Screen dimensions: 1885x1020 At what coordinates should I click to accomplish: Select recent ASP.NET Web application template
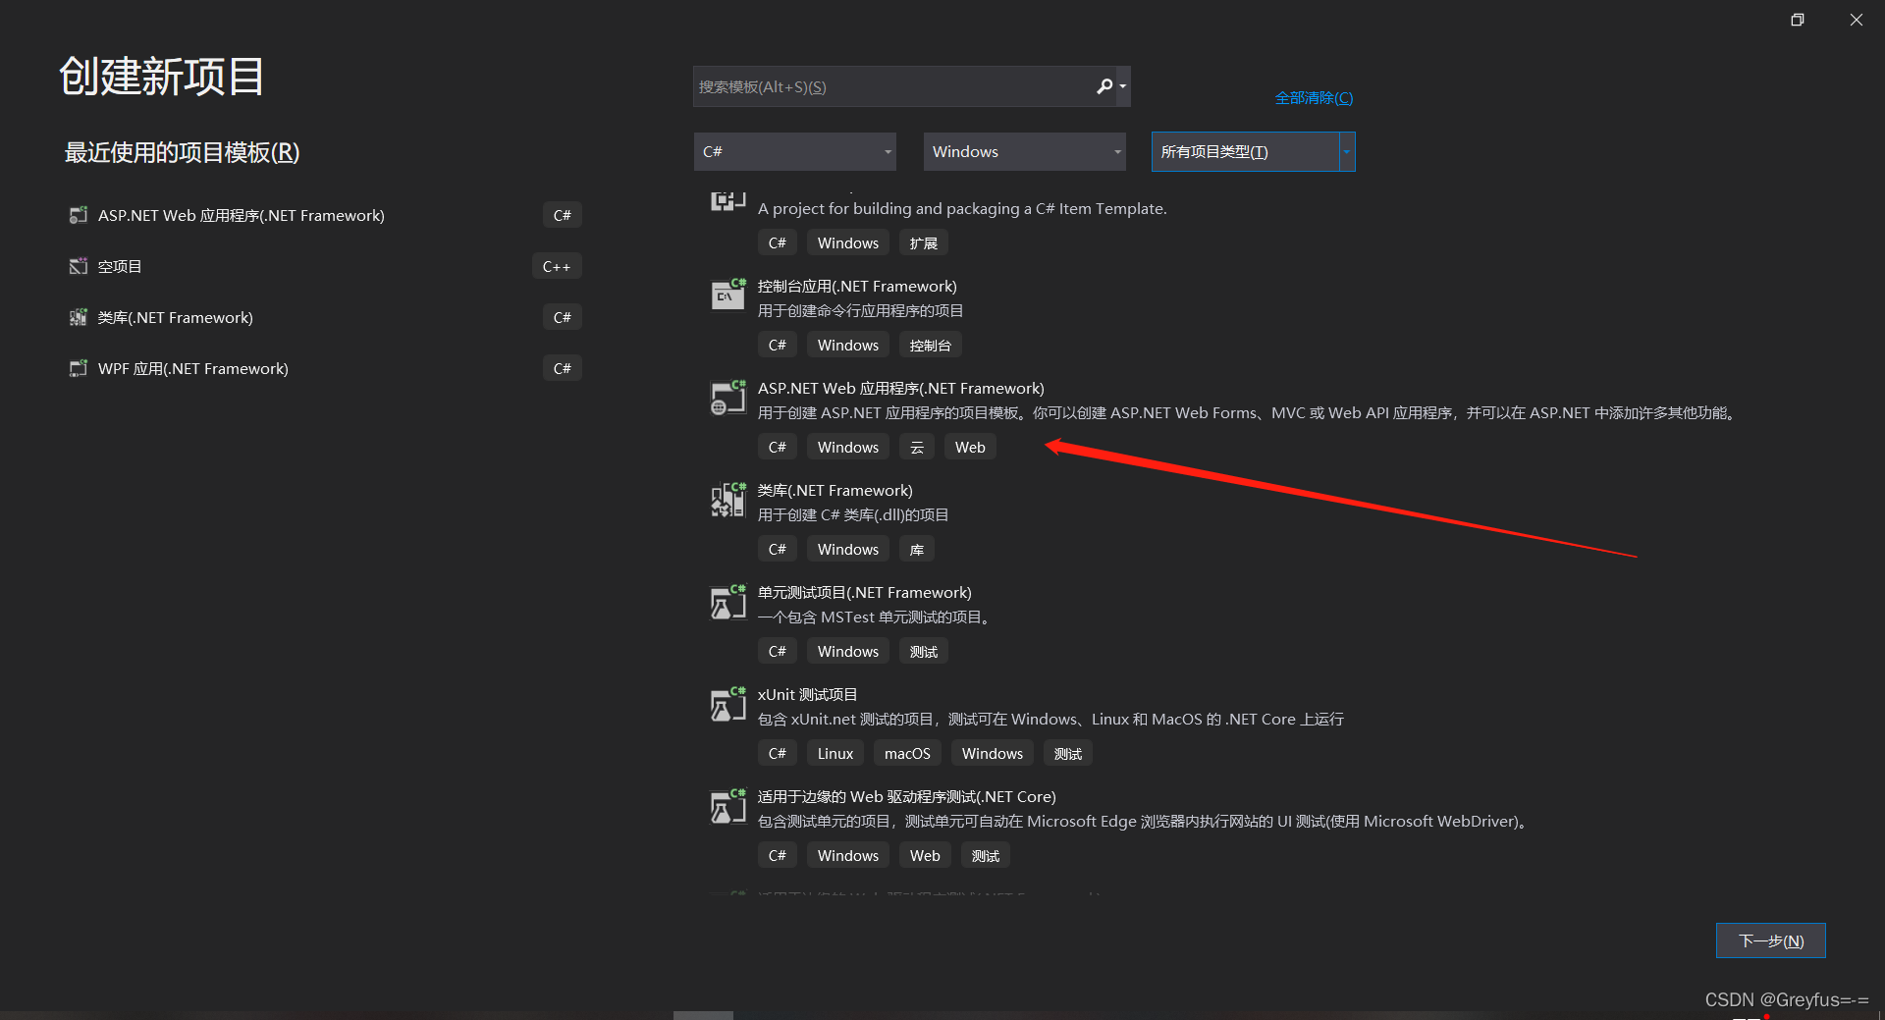point(324,215)
